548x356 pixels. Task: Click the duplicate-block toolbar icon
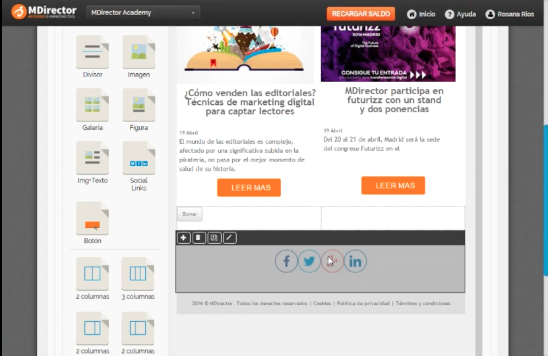pos(214,238)
